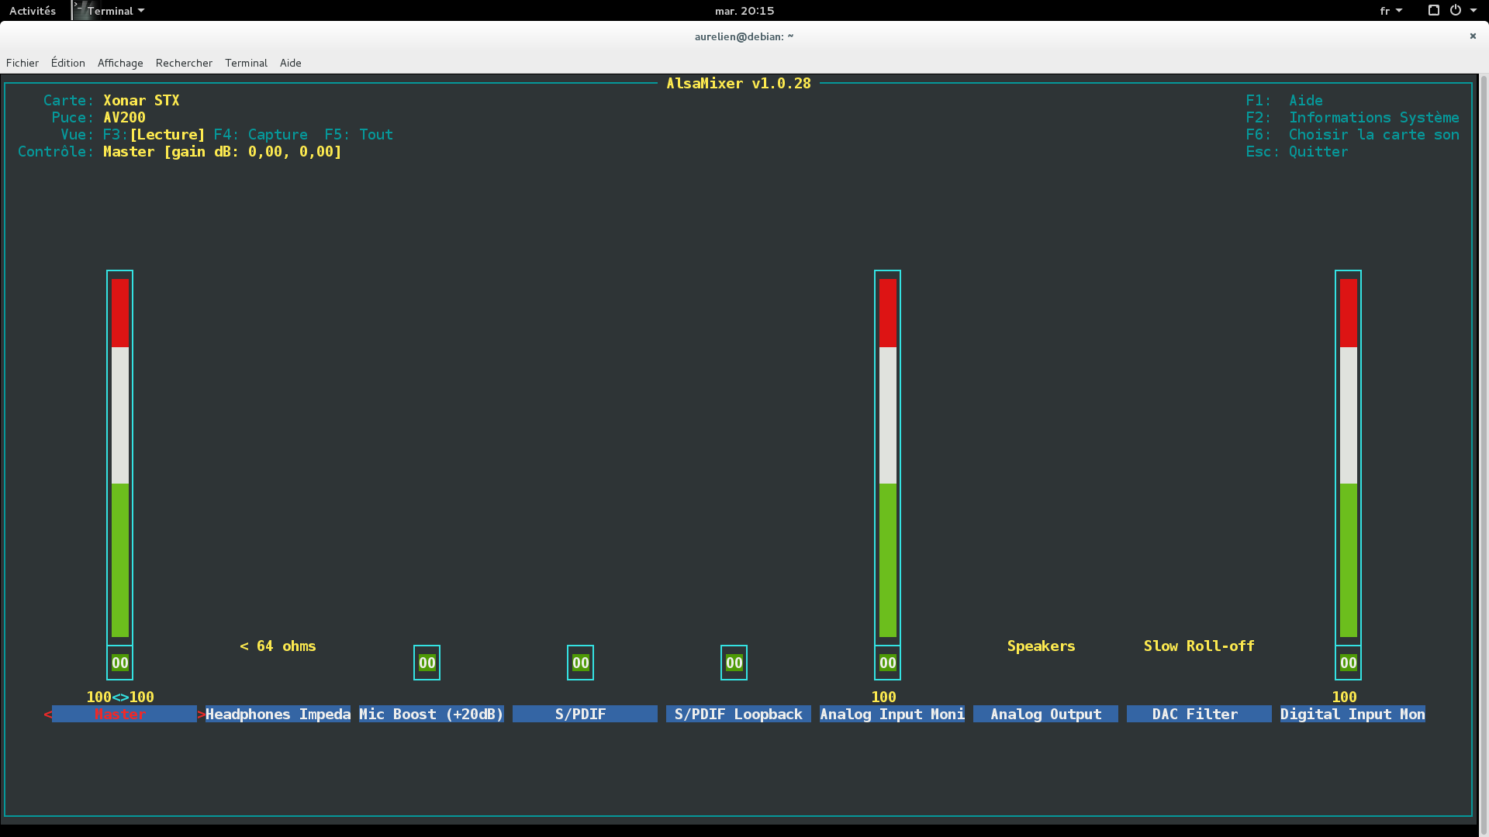Toggle Digital Input Monitor mute box
This screenshot has height=837, width=1489.
pyautogui.click(x=1348, y=663)
